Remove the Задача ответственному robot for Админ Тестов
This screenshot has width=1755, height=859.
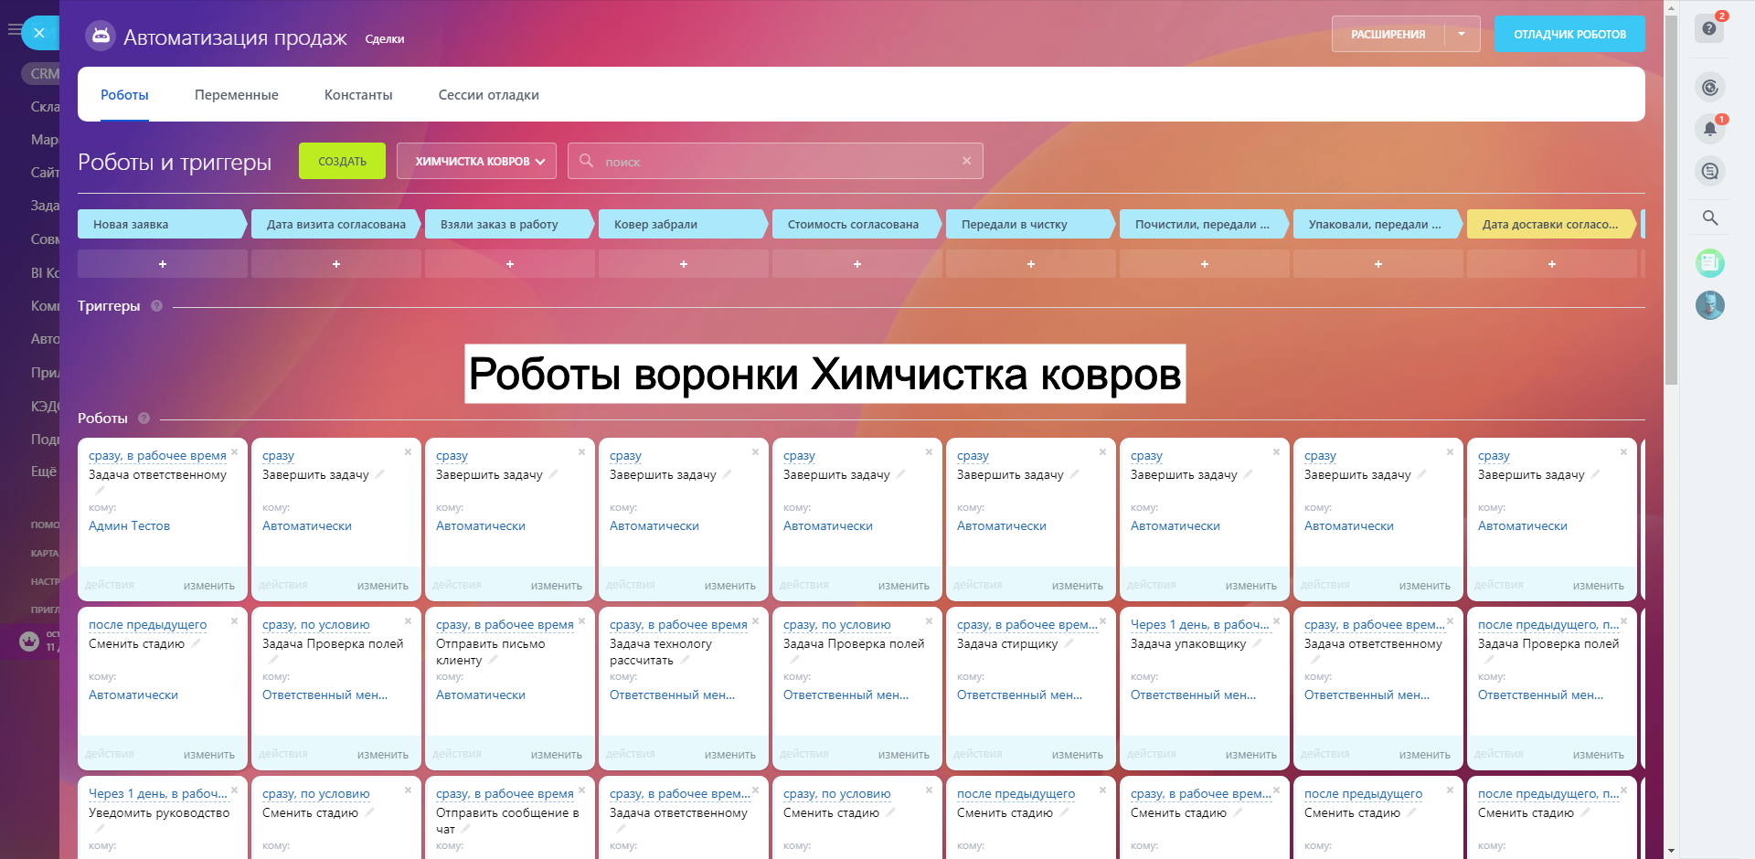coord(234,452)
